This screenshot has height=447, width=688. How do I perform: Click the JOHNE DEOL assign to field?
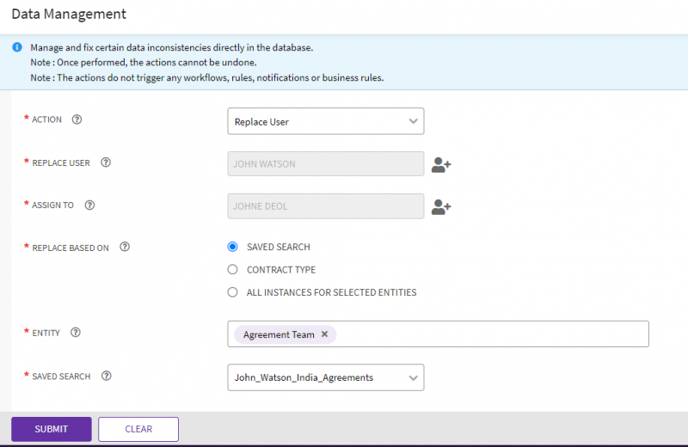tap(326, 206)
